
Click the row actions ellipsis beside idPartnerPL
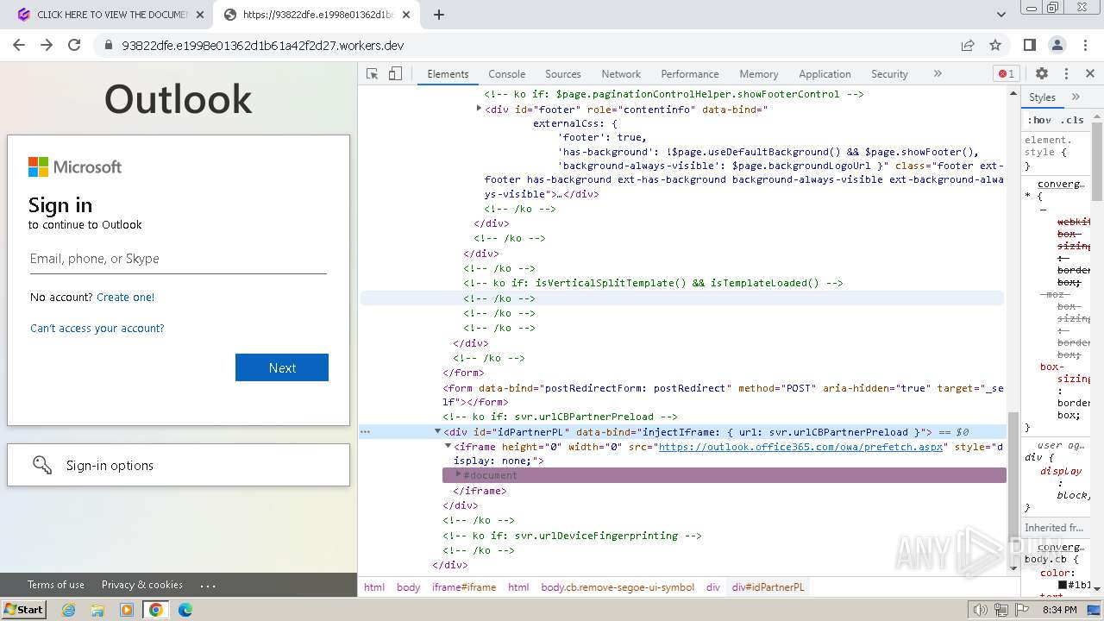365,431
